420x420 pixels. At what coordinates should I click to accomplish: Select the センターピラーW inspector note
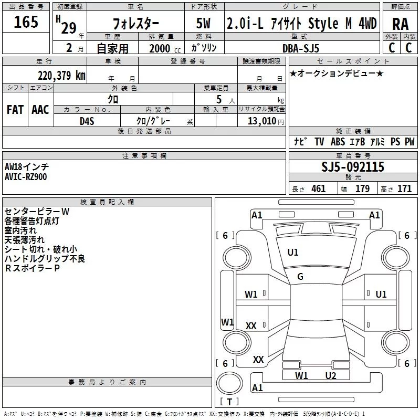click(37, 212)
